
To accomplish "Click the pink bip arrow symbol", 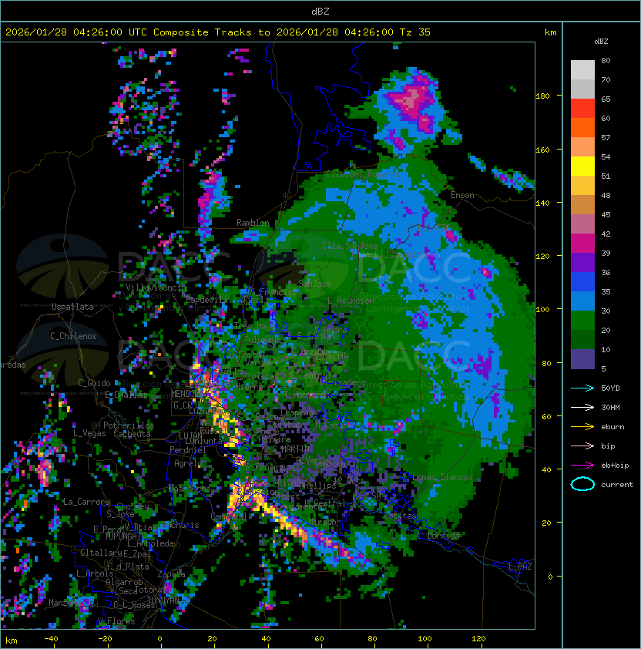I will (582, 446).
